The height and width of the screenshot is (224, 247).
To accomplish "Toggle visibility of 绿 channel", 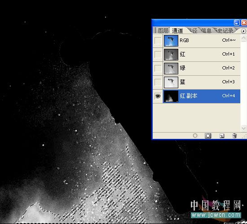I will coord(158,69).
